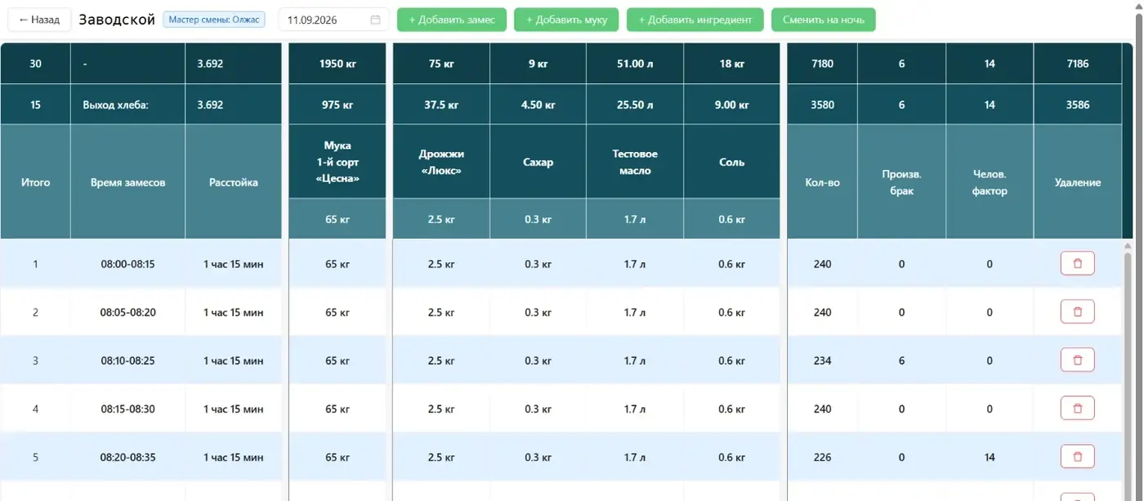The image size is (1144, 501).
Task: Click the «Дрожжи «Люкс»» column header
Action: click(x=441, y=162)
